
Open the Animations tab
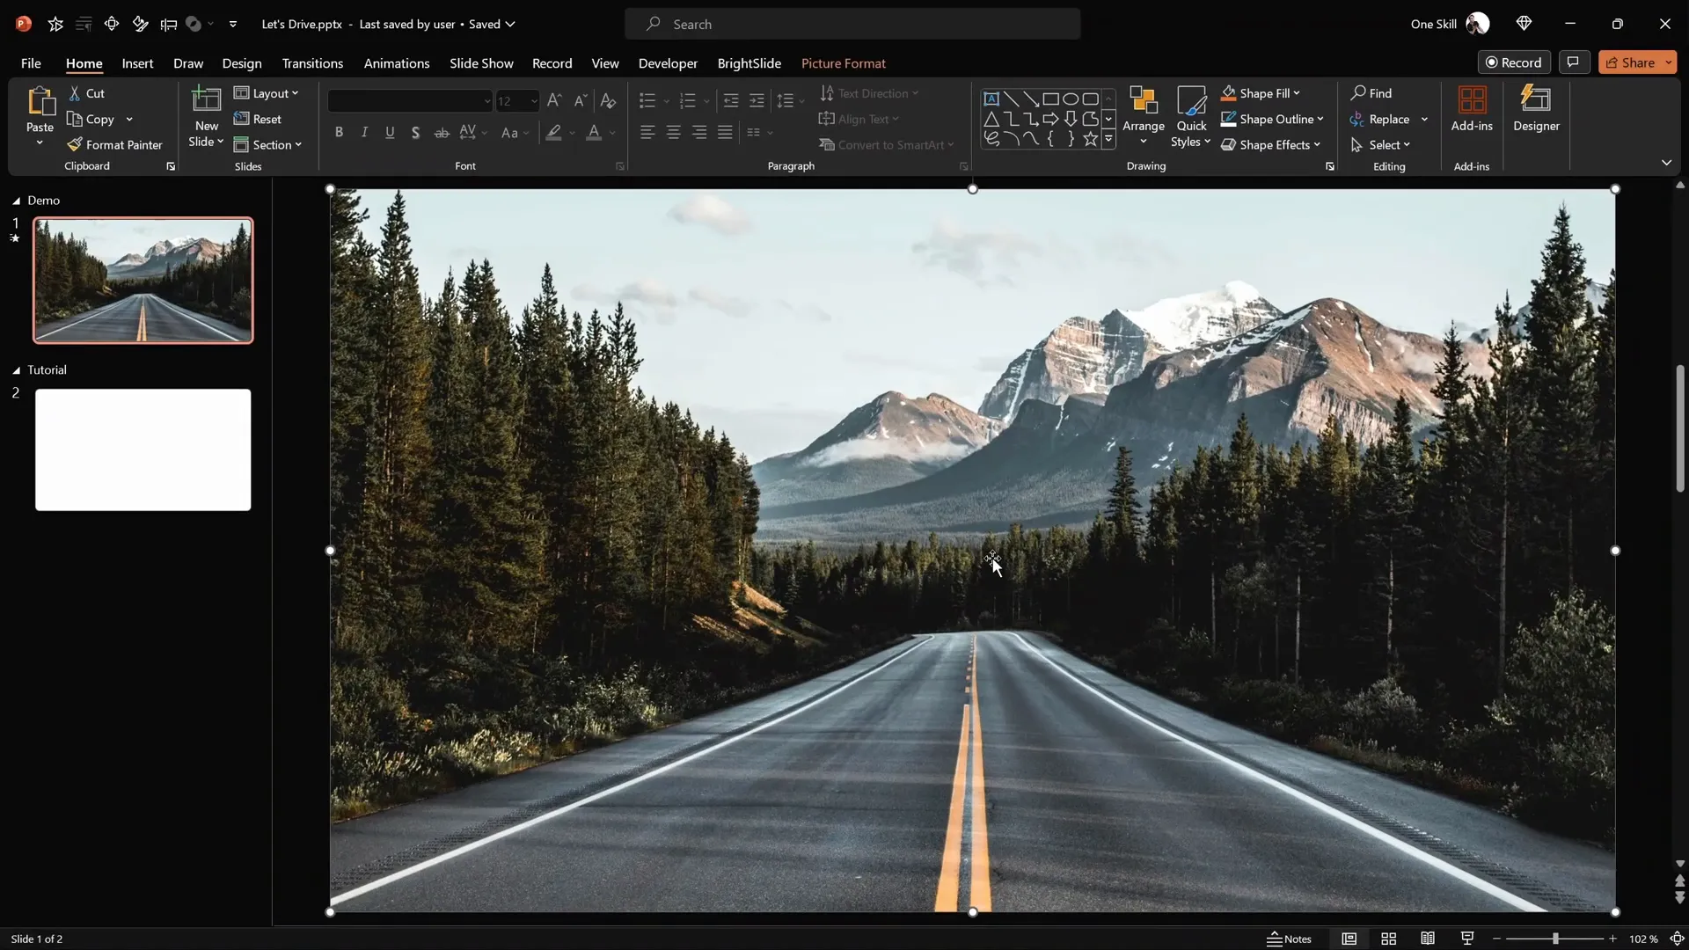coord(397,63)
